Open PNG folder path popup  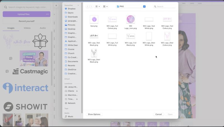point(131,6)
